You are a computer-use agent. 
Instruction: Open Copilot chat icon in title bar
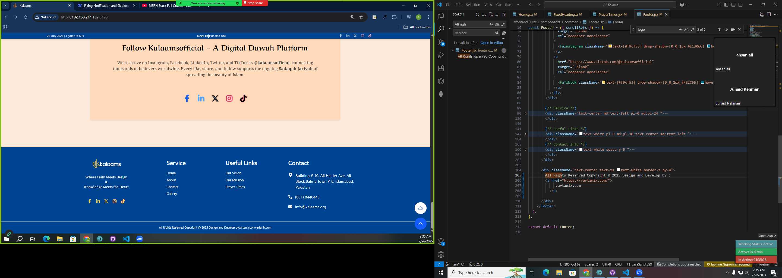click(683, 5)
